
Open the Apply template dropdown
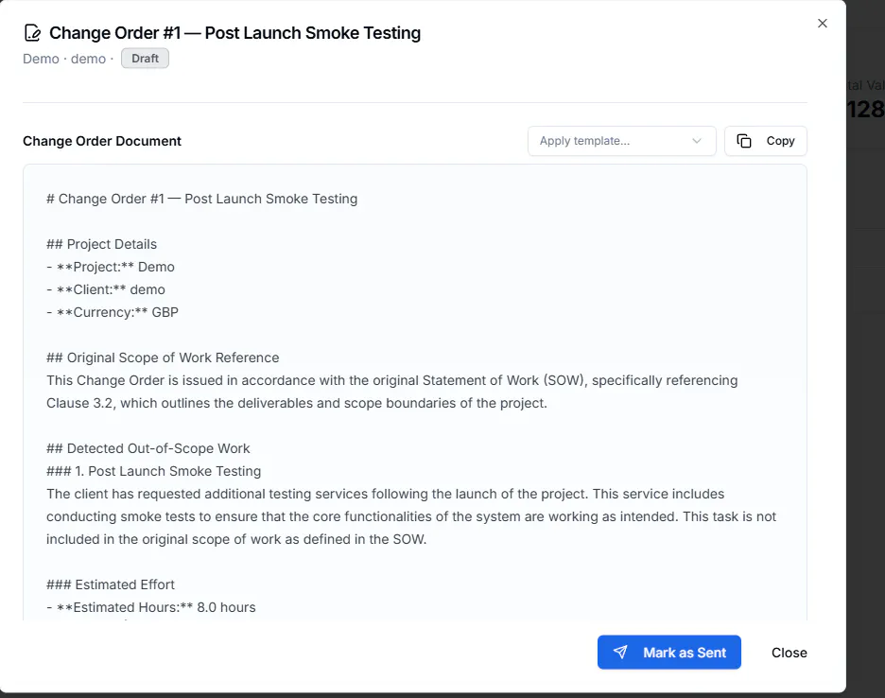tap(621, 141)
